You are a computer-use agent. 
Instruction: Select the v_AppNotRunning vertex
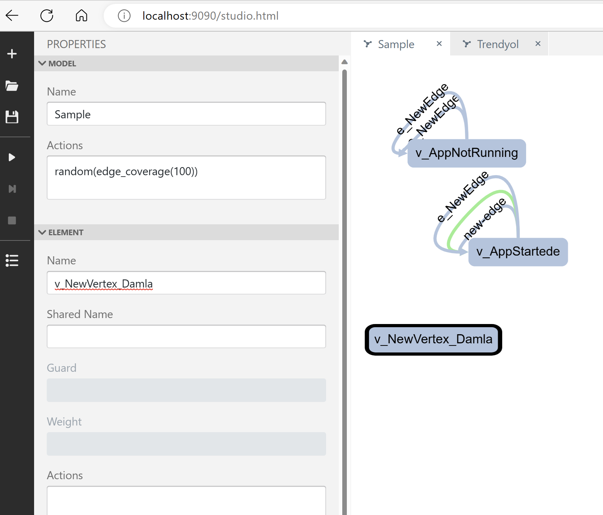[466, 153]
